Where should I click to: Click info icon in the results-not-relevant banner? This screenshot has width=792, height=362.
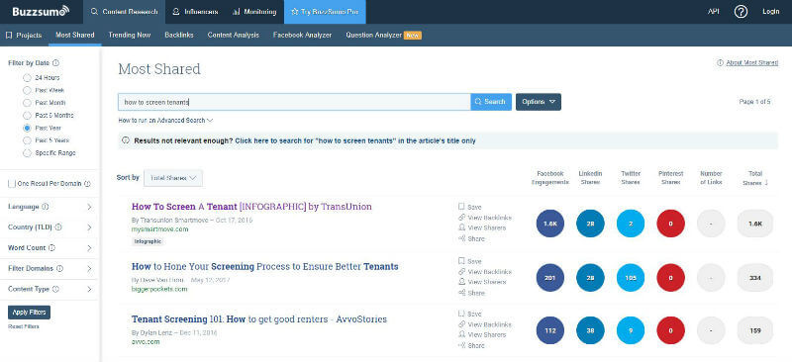point(126,140)
